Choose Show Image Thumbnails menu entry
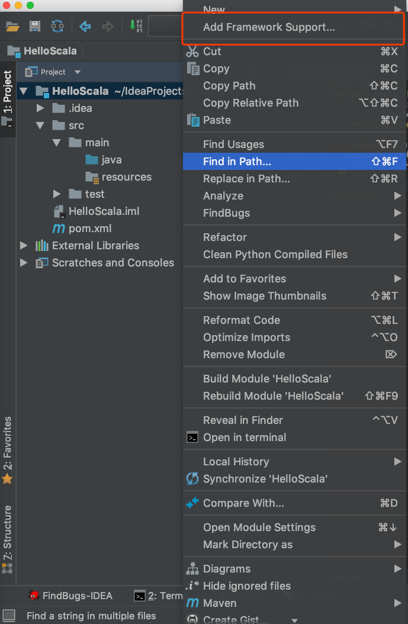Image resolution: width=408 pixels, height=624 pixels. pos(294,295)
